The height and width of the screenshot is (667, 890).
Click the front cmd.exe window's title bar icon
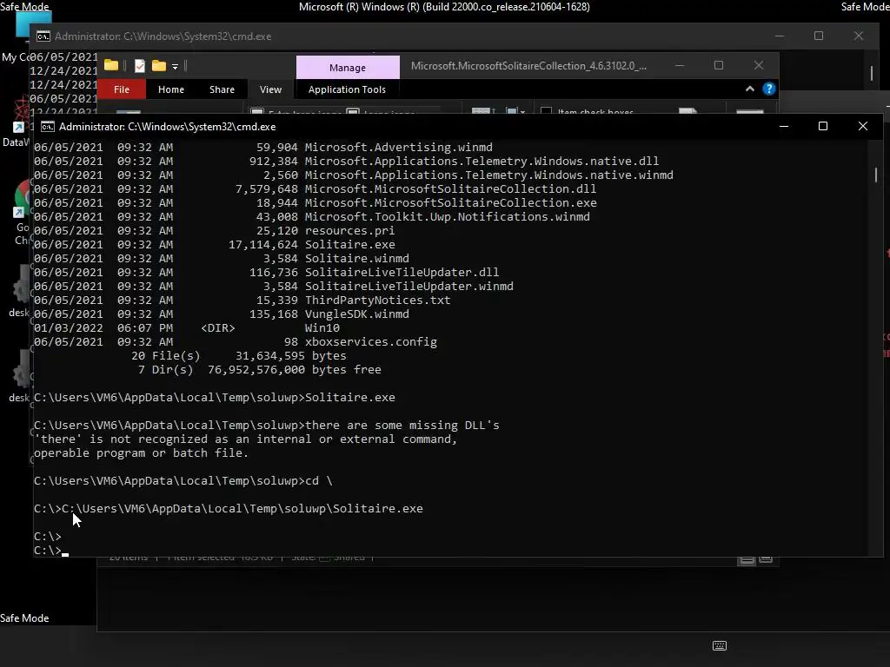48,127
